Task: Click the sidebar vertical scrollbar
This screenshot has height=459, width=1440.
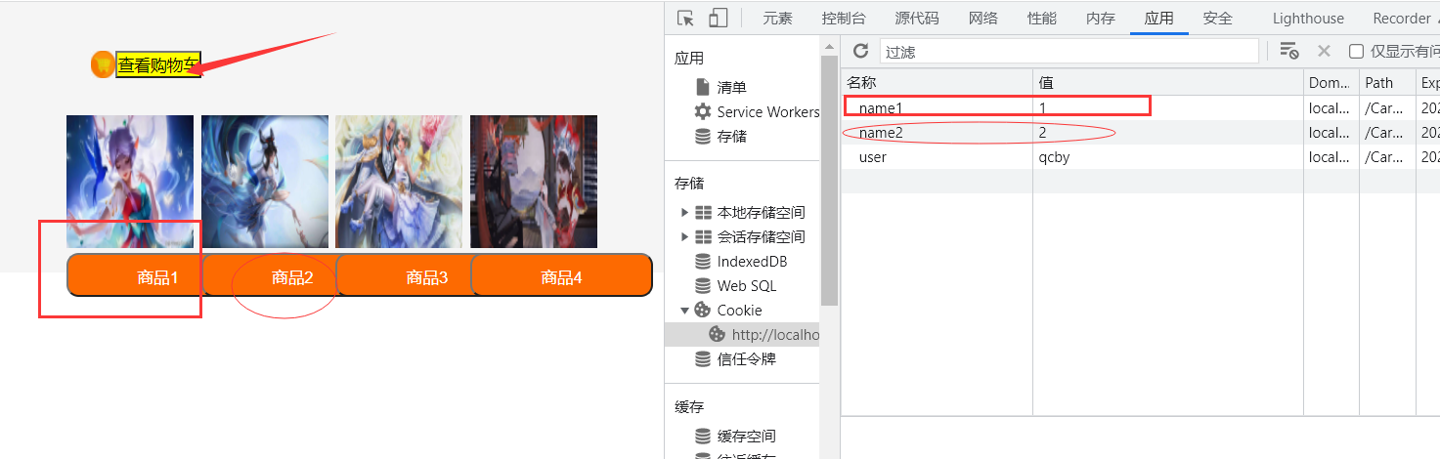Action: click(x=830, y=181)
